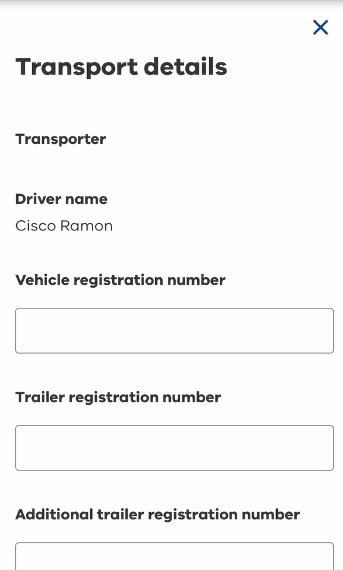Viewport: 343px width, 570px height.
Task: Click the word Cisco in the driver name
Action: [x=36, y=226]
